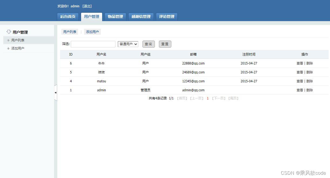This screenshot has width=330, height=178.
Task: Click the ID column header
Action: [x=71, y=54]
